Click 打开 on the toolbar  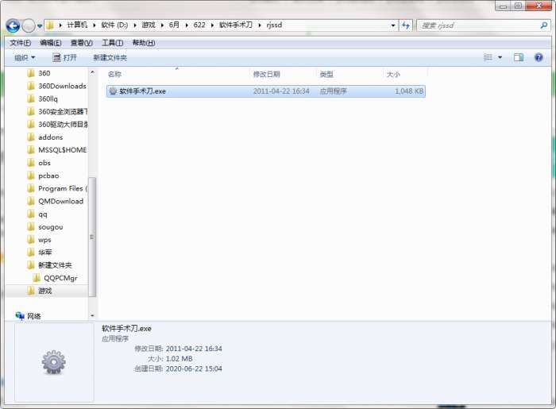64,57
